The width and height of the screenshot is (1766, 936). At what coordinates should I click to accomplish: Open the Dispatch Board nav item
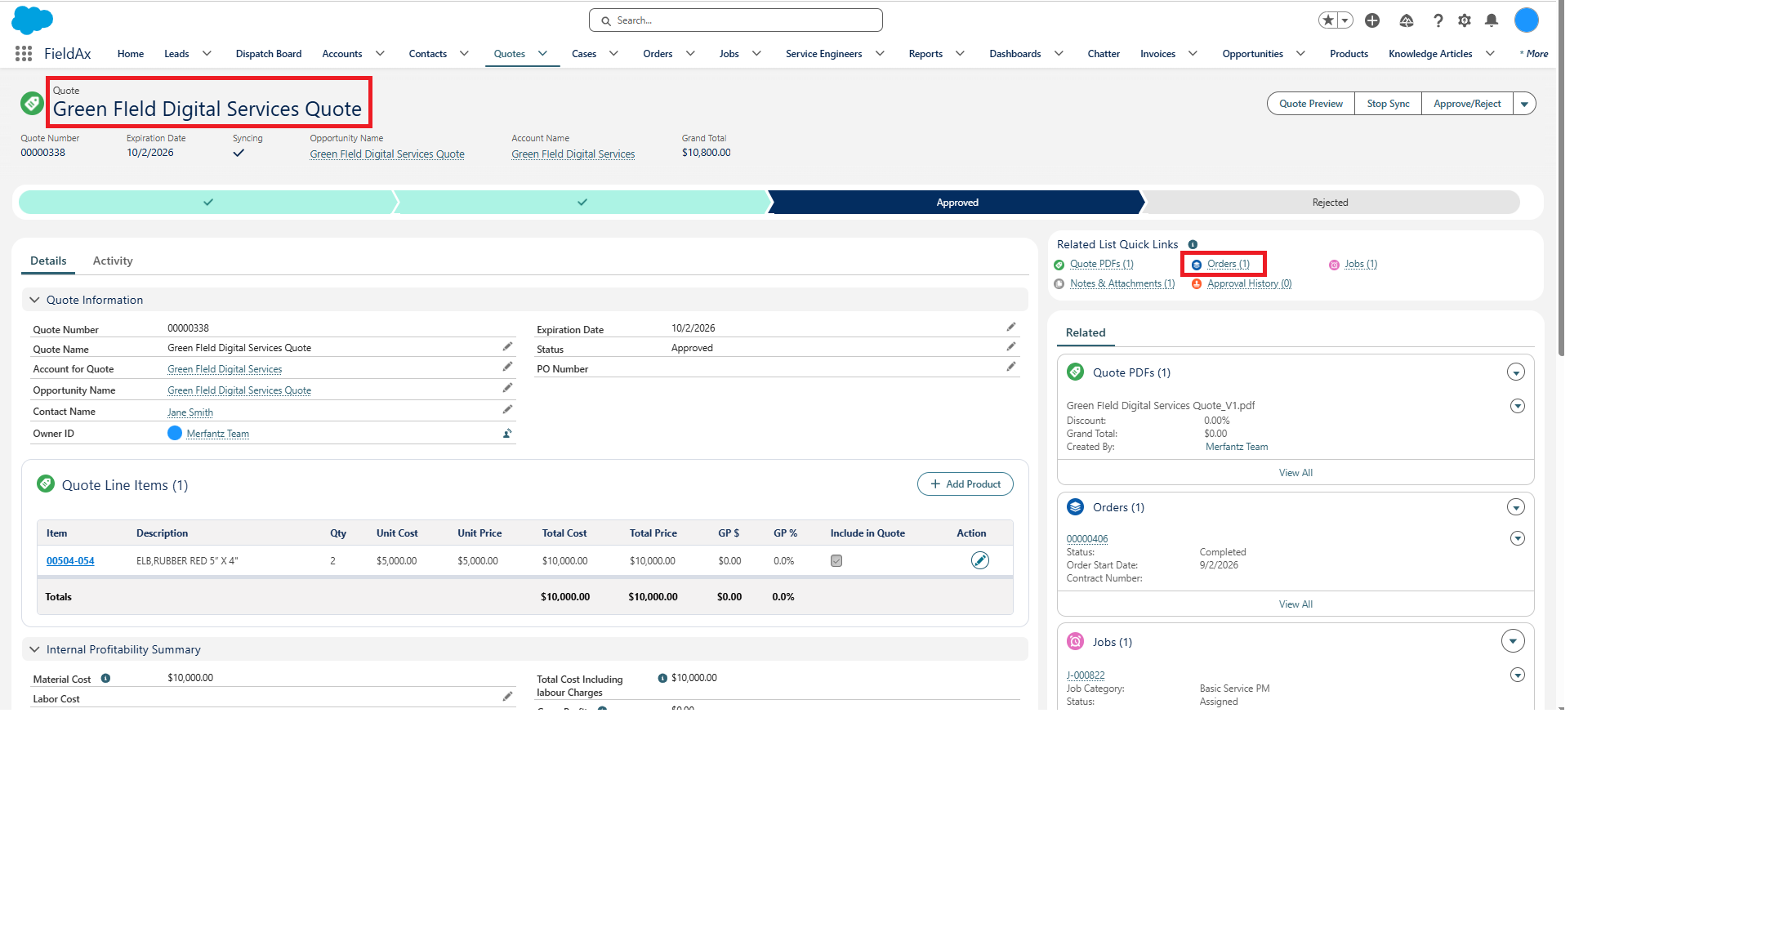[269, 54]
